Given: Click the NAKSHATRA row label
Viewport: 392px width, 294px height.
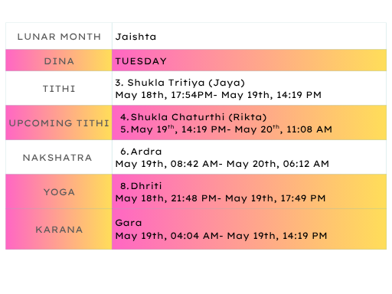Looking at the screenshot, I should pyautogui.click(x=57, y=158).
